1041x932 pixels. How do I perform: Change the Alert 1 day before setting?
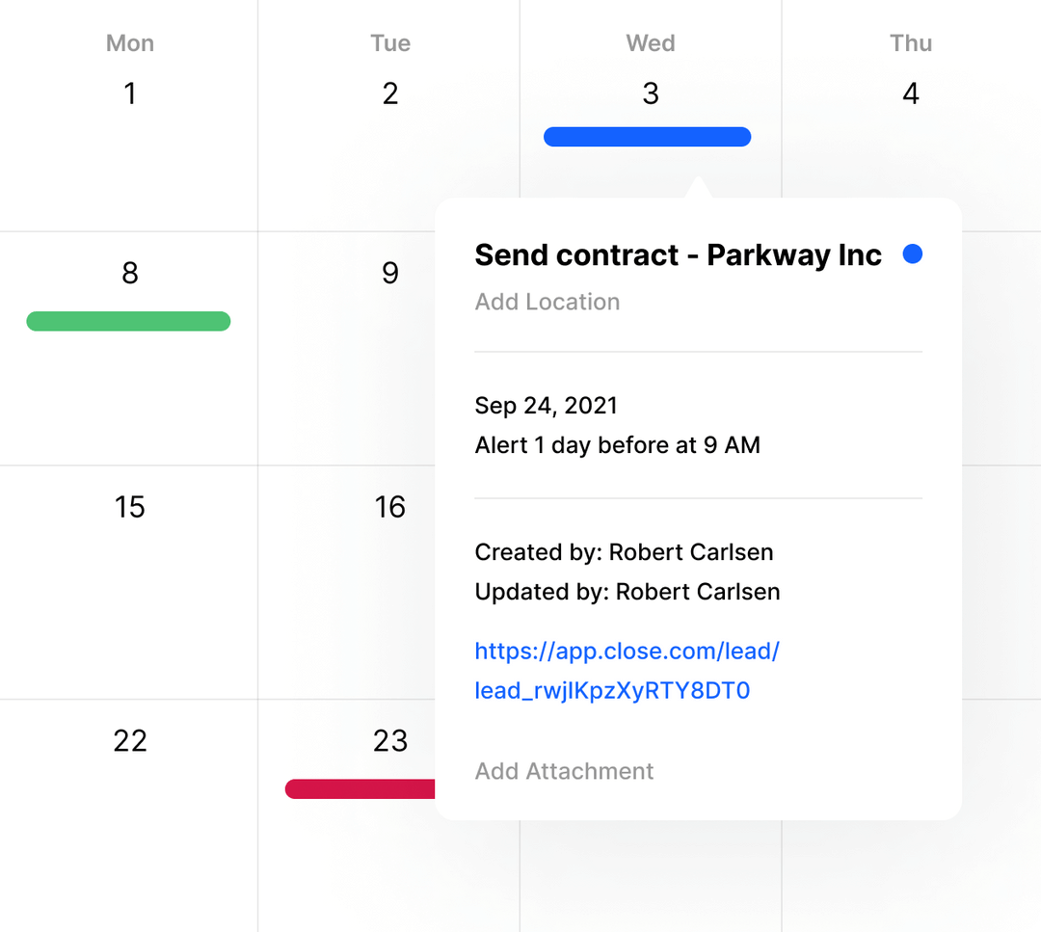(617, 445)
